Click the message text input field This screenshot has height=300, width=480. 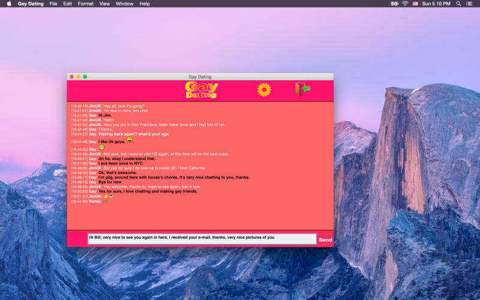tap(202, 239)
